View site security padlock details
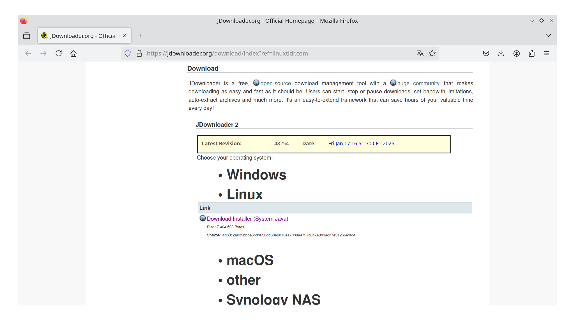Viewport: 575px width, 327px height. [139, 53]
